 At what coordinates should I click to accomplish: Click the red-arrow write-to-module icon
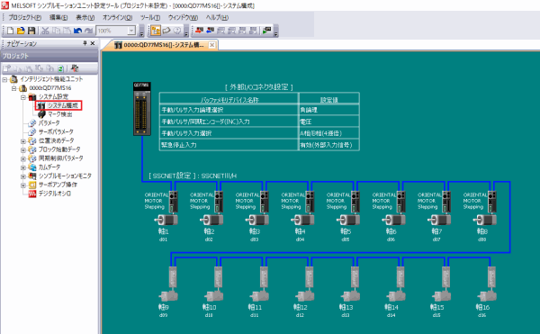click(x=199, y=31)
